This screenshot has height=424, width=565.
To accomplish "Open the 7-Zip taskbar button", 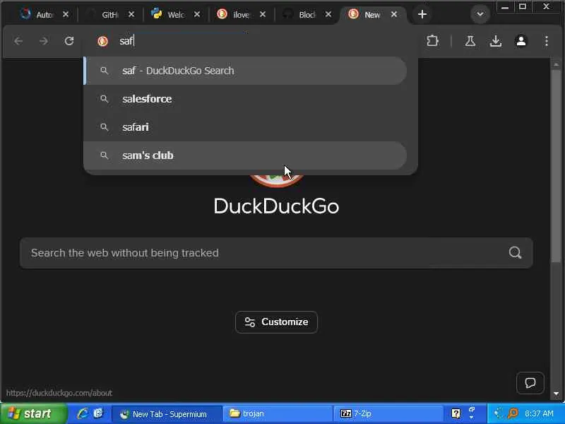I will 388,414.
